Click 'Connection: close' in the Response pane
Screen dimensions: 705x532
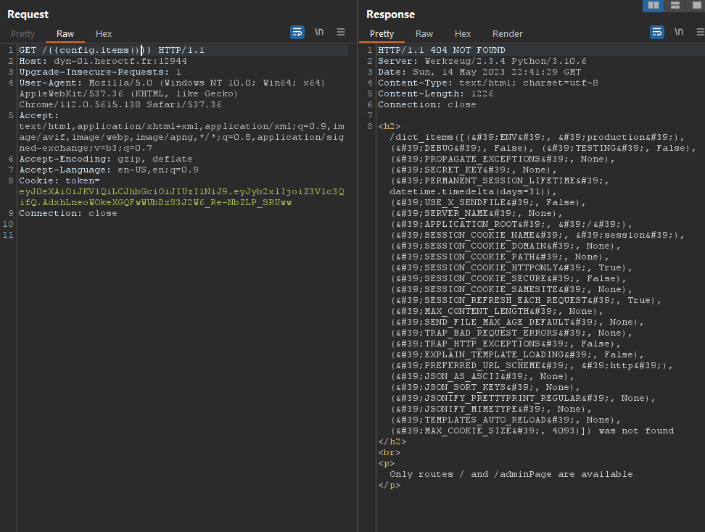point(426,104)
